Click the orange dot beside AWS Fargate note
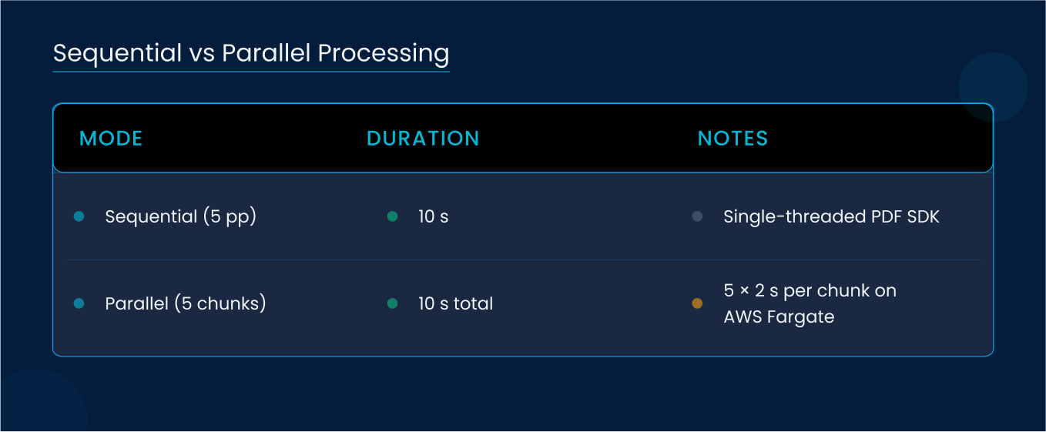Screen dimensions: 1046x432 (697, 303)
